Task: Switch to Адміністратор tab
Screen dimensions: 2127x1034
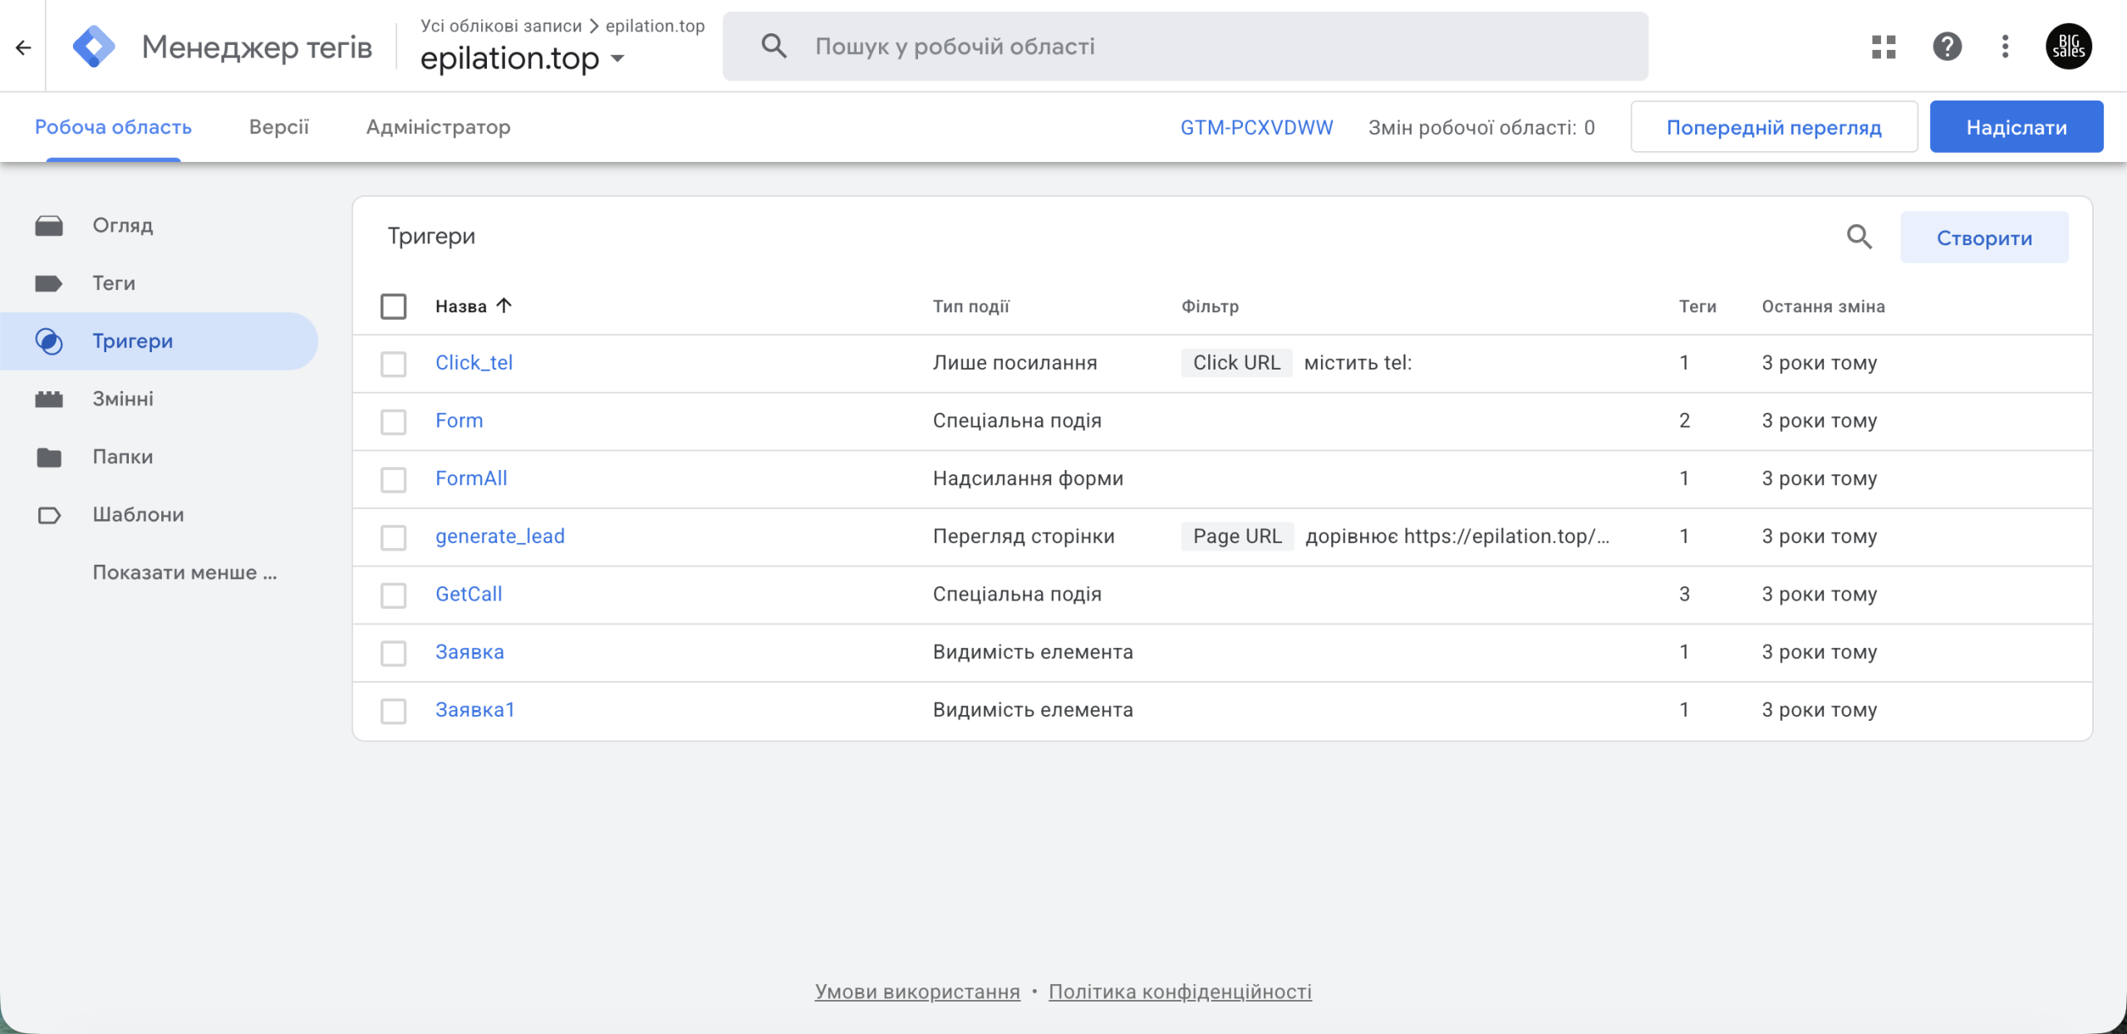Action: (x=438, y=127)
